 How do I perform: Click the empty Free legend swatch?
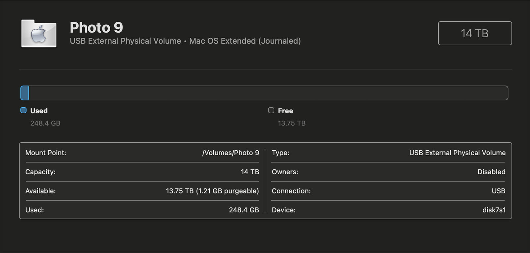click(x=271, y=110)
